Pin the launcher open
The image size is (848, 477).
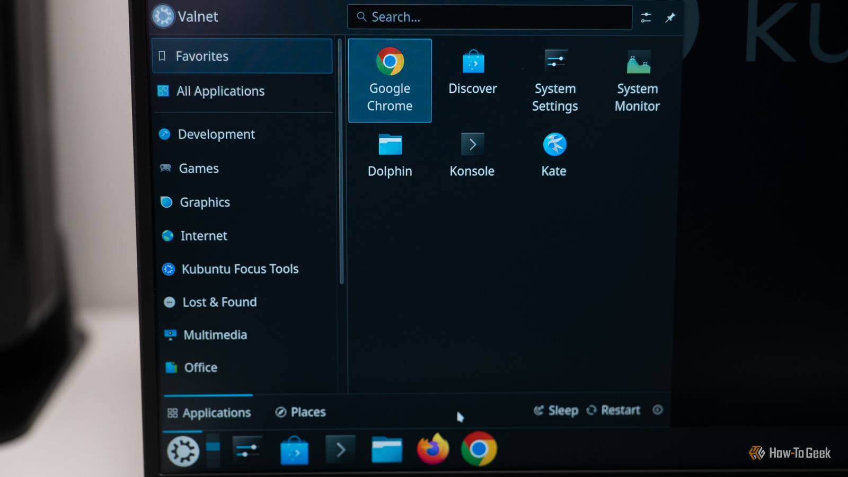coord(669,17)
